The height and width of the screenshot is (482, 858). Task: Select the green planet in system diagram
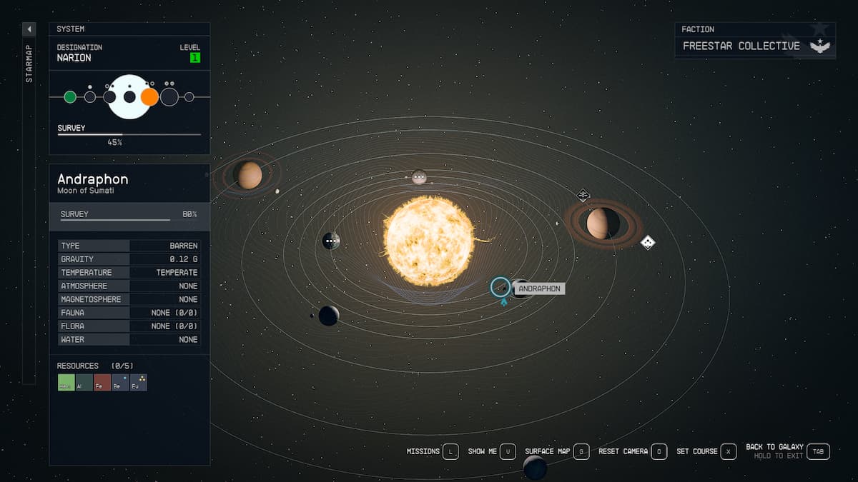(70, 97)
